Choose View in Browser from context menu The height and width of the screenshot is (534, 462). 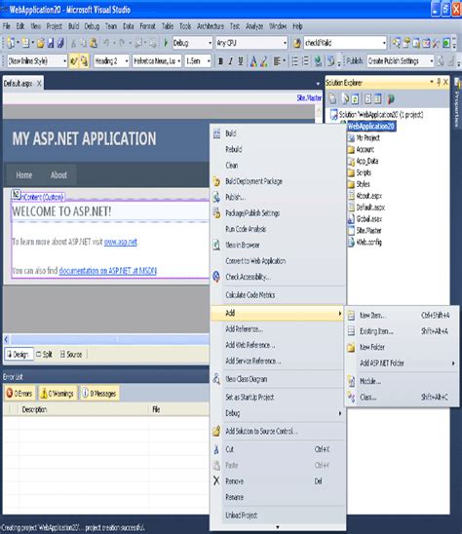(x=278, y=246)
